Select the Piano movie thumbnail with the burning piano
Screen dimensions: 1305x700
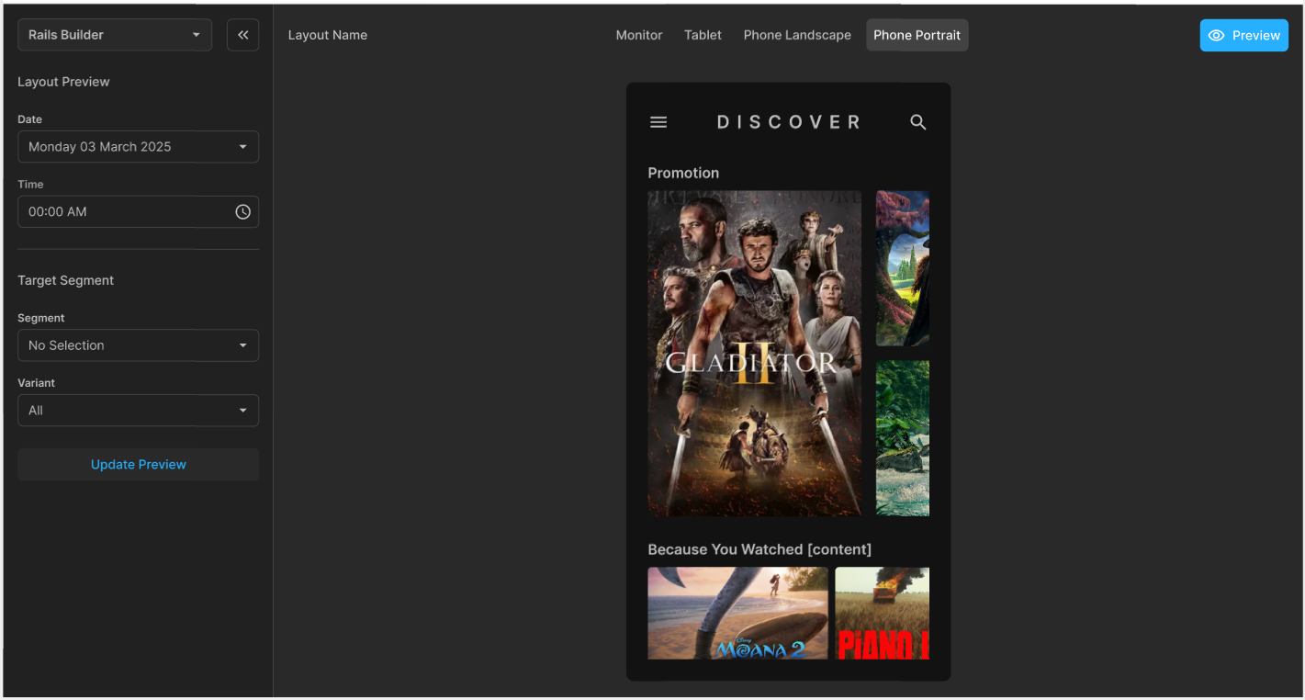(882, 613)
